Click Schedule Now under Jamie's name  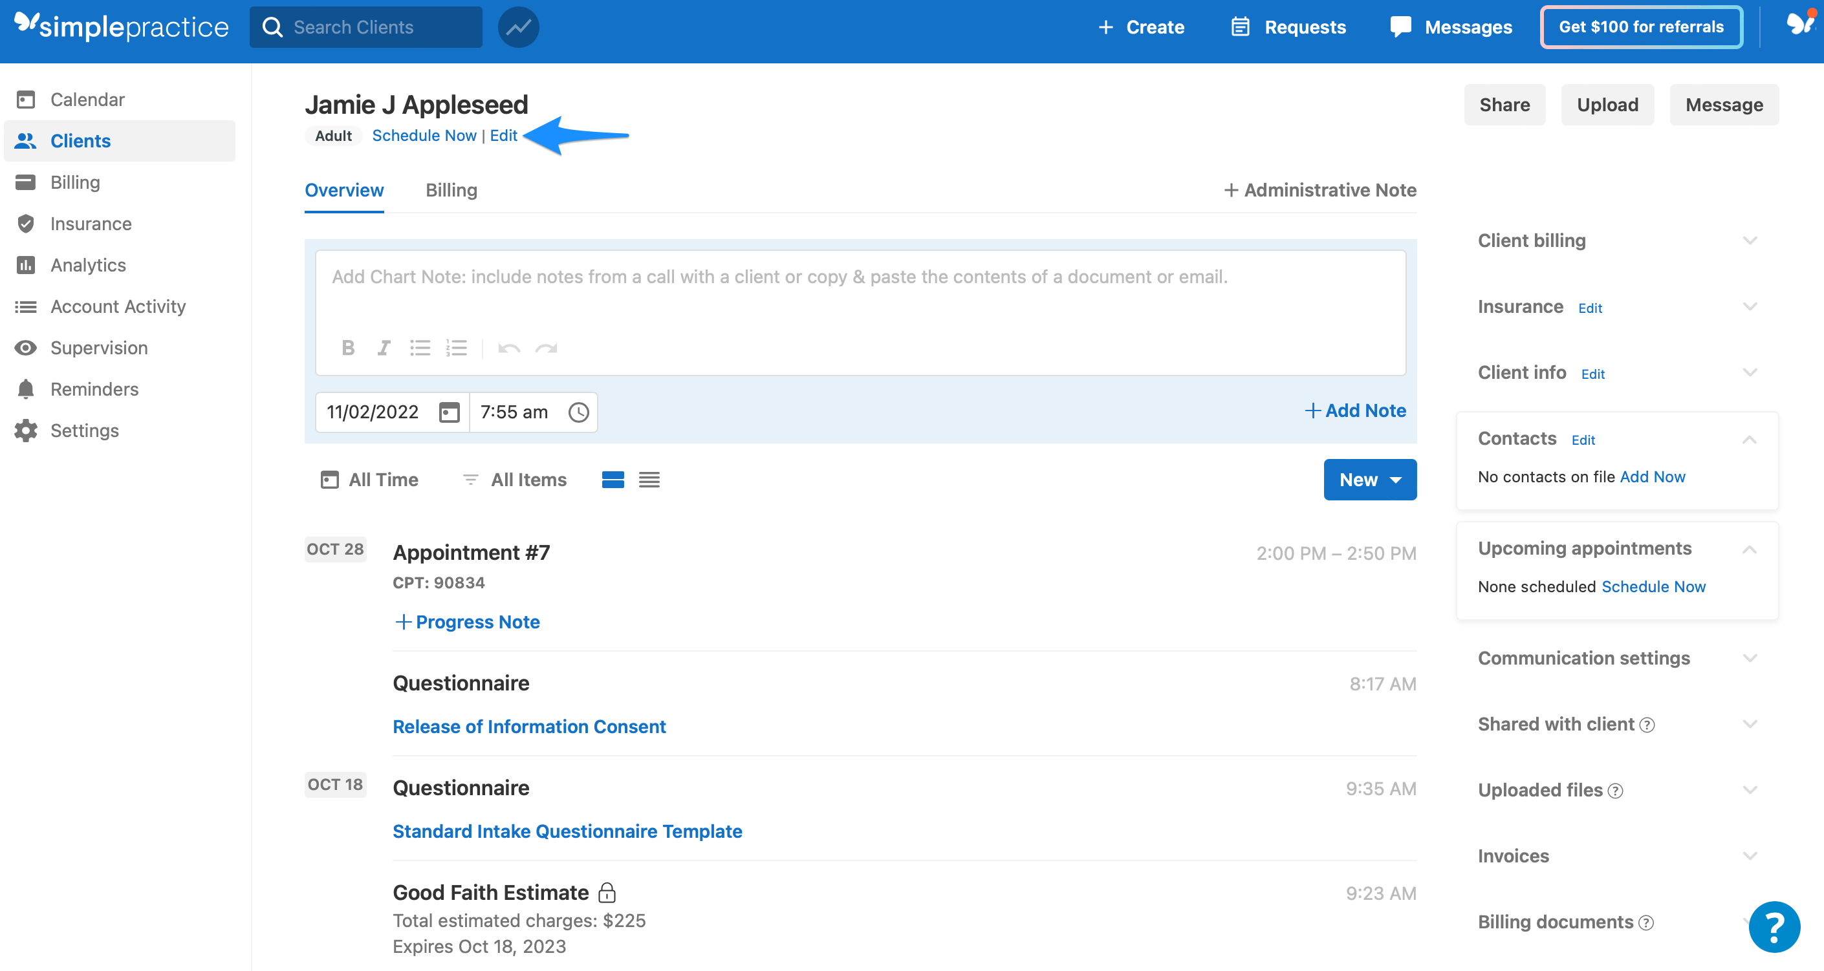point(424,135)
